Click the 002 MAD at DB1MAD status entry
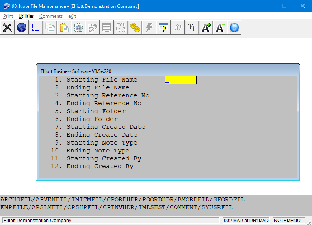This screenshot has height=225, width=312. coord(246,221)
